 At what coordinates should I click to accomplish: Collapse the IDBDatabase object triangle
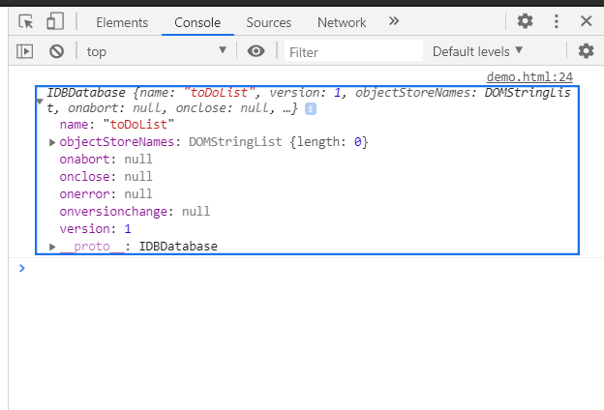click(x=40, y=102)
